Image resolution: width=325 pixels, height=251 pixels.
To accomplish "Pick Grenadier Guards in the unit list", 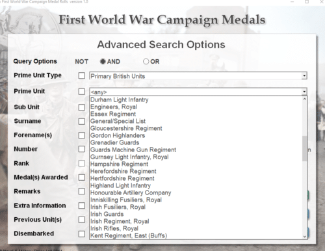I will point(196,142).
